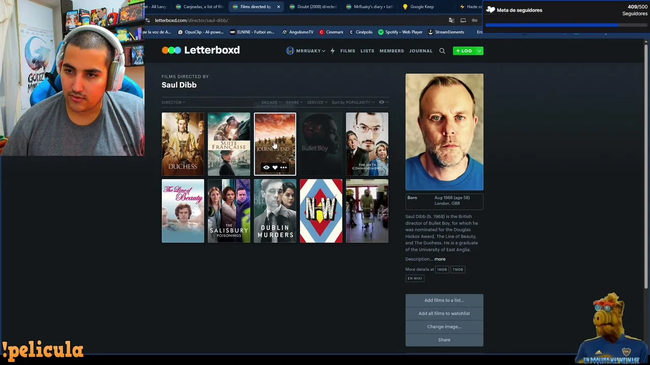Open the StreamElements bookmark
650x365 pixels.
pyautogui.click(x=446, y=32)
